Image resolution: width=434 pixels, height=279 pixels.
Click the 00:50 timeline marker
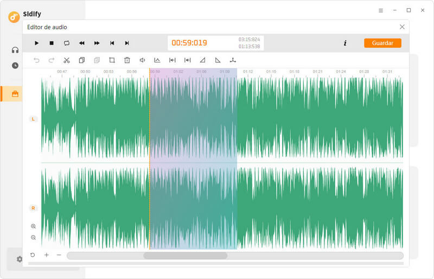coord(85,72)
